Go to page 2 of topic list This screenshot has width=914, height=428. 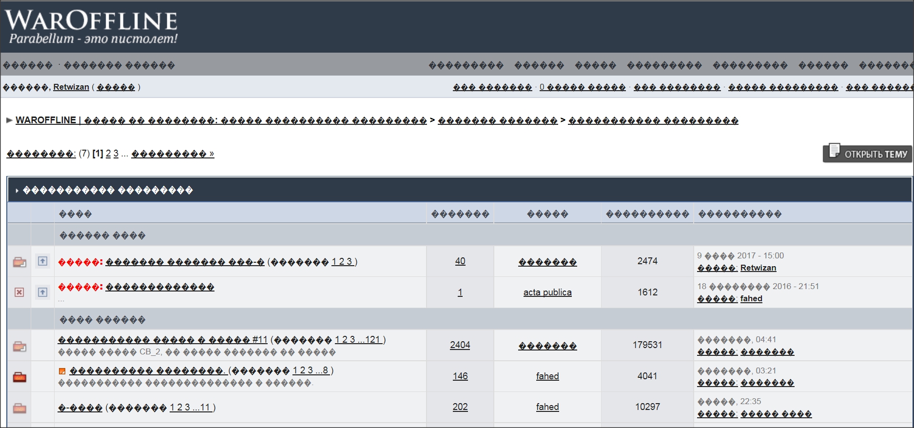click(x=108, y=154)
